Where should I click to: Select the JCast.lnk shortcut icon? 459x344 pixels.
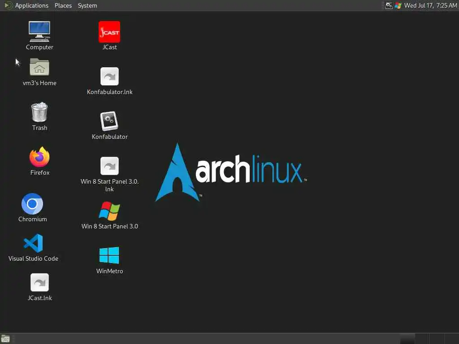pyautogui.click(x=39, y=283)
